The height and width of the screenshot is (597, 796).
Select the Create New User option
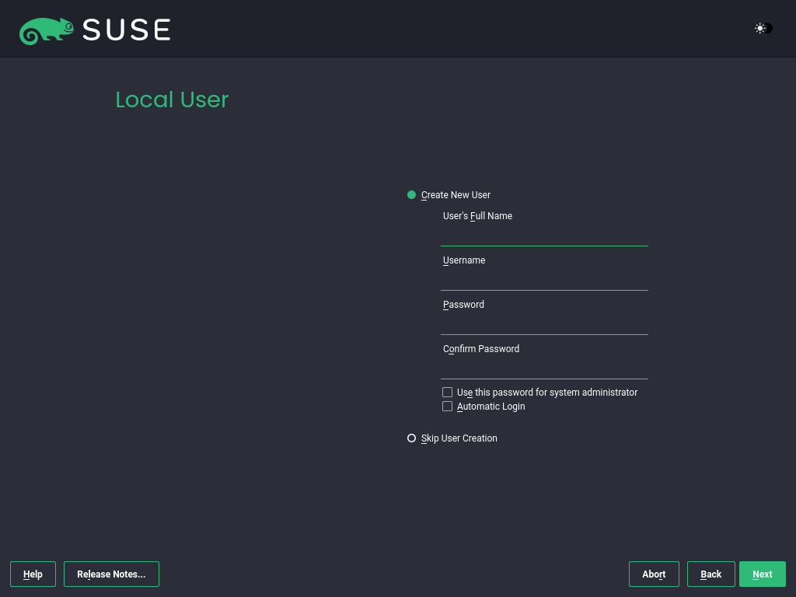click(456, 194)
